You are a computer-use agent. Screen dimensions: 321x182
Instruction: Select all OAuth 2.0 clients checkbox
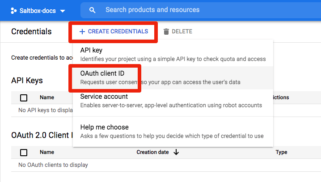tap(24, 153)
